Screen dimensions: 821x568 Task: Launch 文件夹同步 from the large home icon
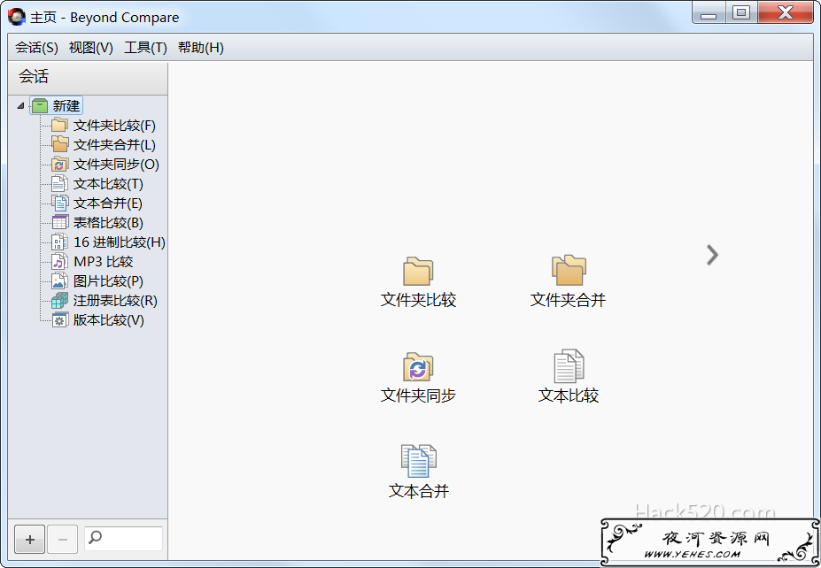coord(418,366)
